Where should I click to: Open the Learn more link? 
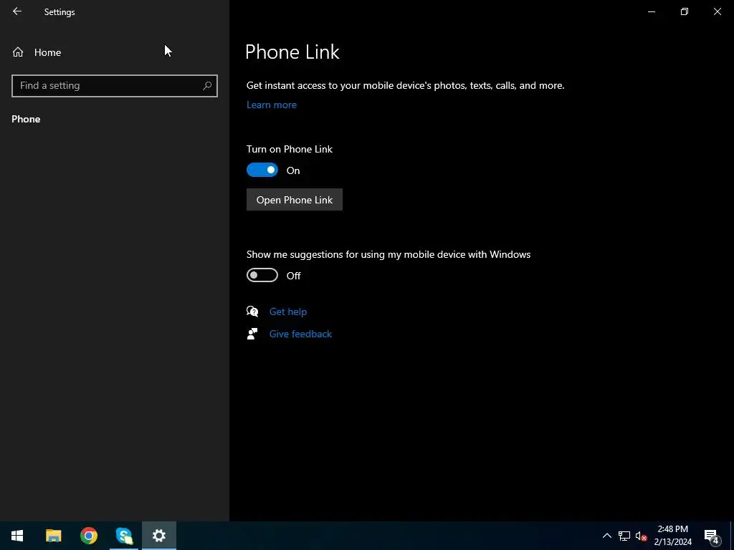272,105
